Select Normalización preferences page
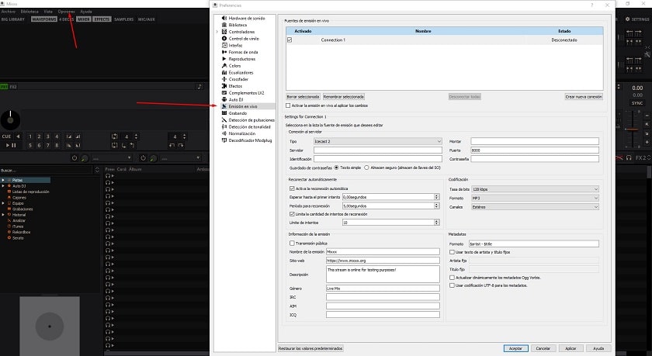This screenshot has width=652, height=356. click(x=241, y=133)
